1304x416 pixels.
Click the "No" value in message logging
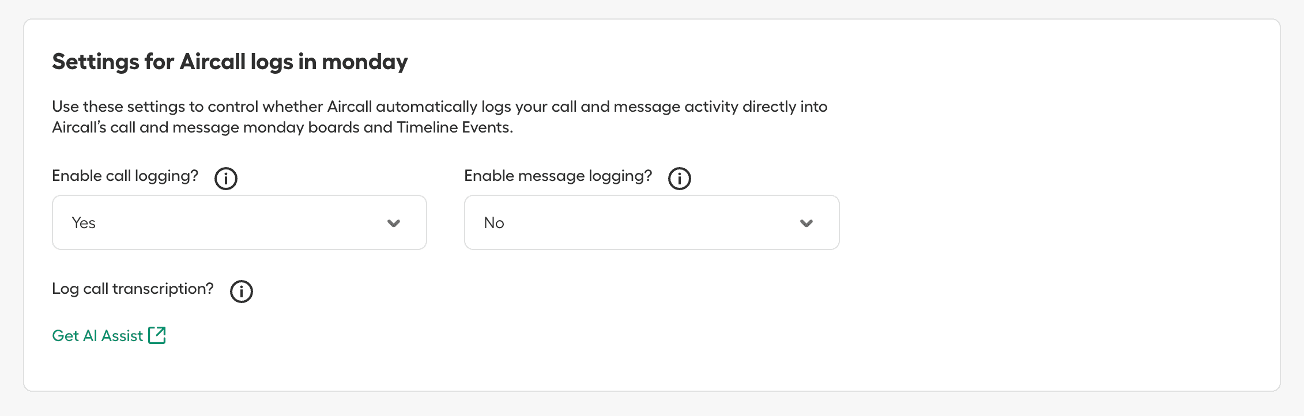(x=494, y=223)
